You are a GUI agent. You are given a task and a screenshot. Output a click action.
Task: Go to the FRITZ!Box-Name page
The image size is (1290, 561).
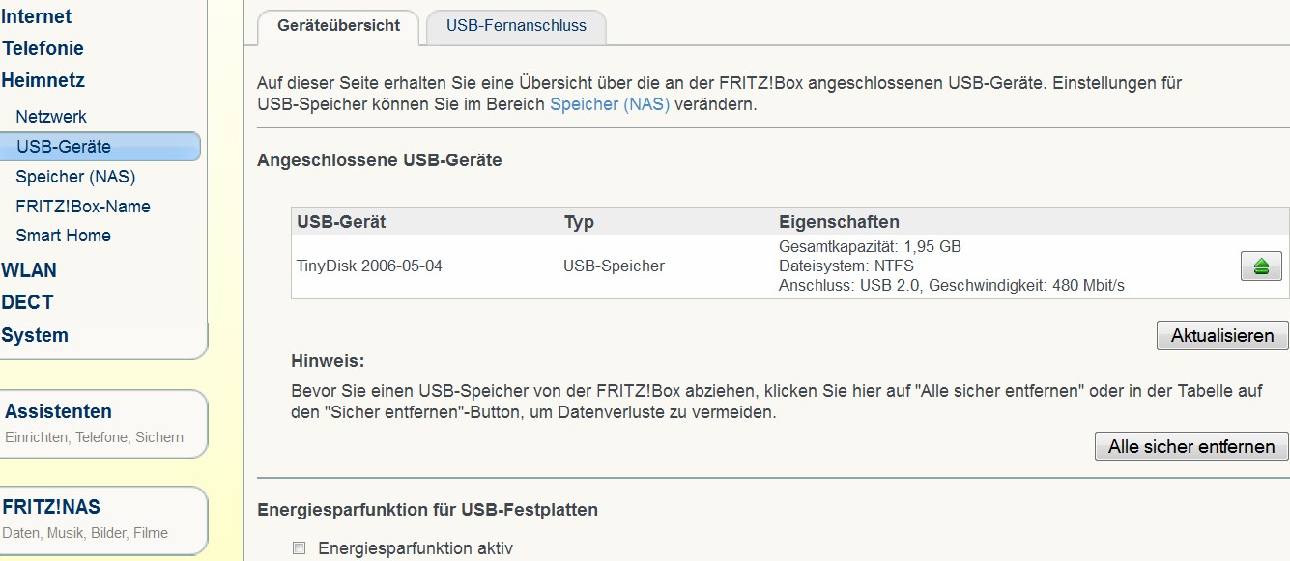83,207
